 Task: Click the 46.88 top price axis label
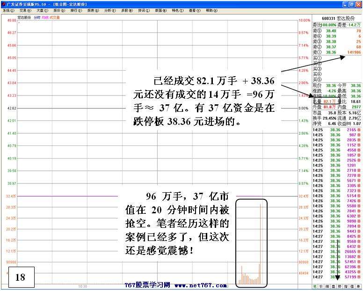(x=12, y=21)
